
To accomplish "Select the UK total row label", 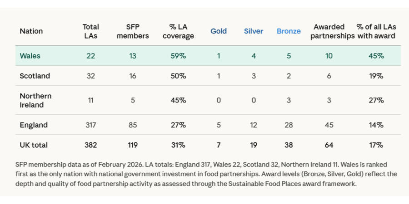I will coord(34,145).
